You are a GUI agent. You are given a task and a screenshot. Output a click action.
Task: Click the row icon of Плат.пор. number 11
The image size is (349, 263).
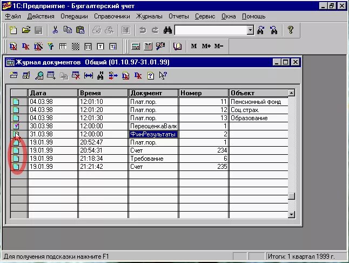tap(16, 102)
